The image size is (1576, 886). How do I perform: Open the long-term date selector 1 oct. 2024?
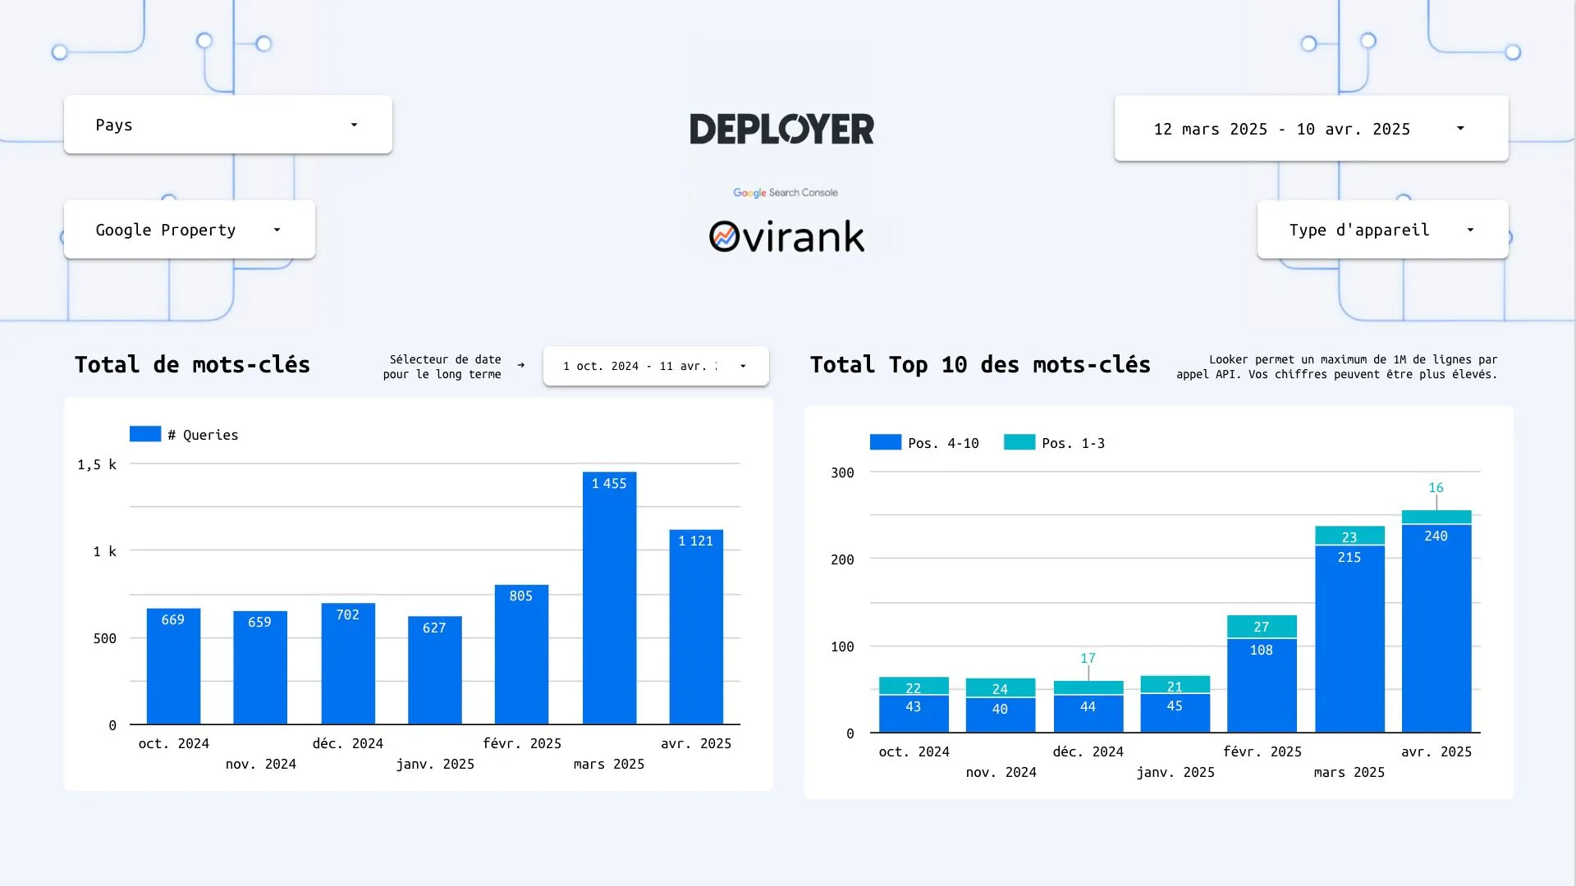tap(656, 366)
